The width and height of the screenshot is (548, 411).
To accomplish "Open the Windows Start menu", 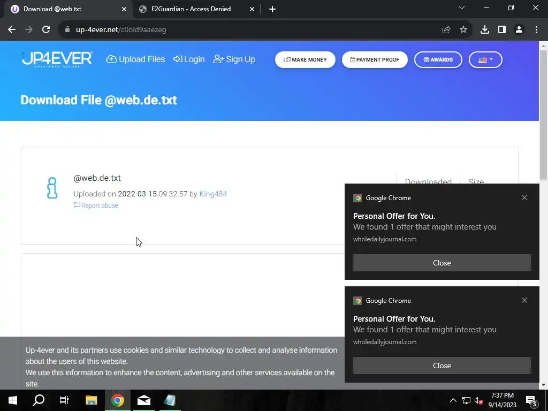I will tap(13, 400).
